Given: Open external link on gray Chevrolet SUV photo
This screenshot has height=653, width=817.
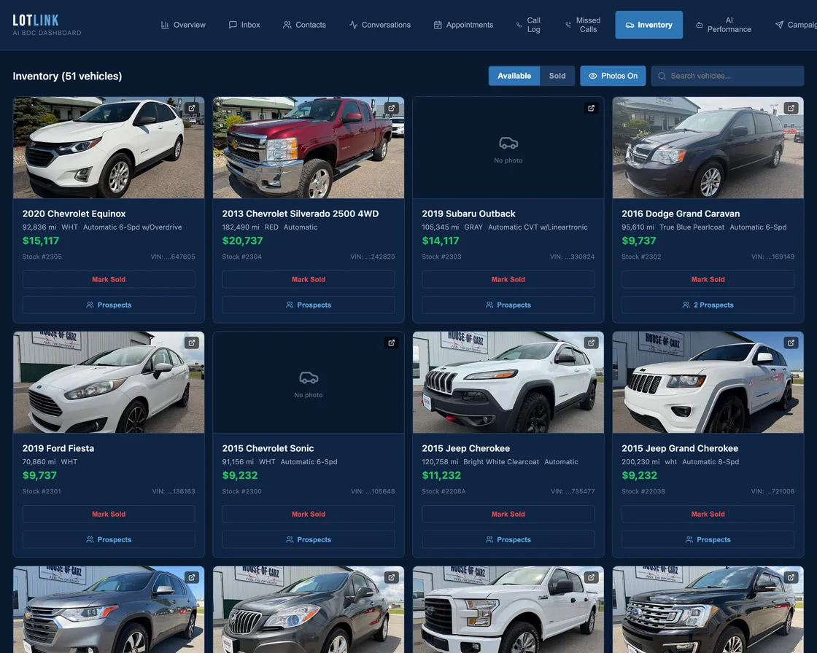Looking at the screenshot, I should click(192, 577).
